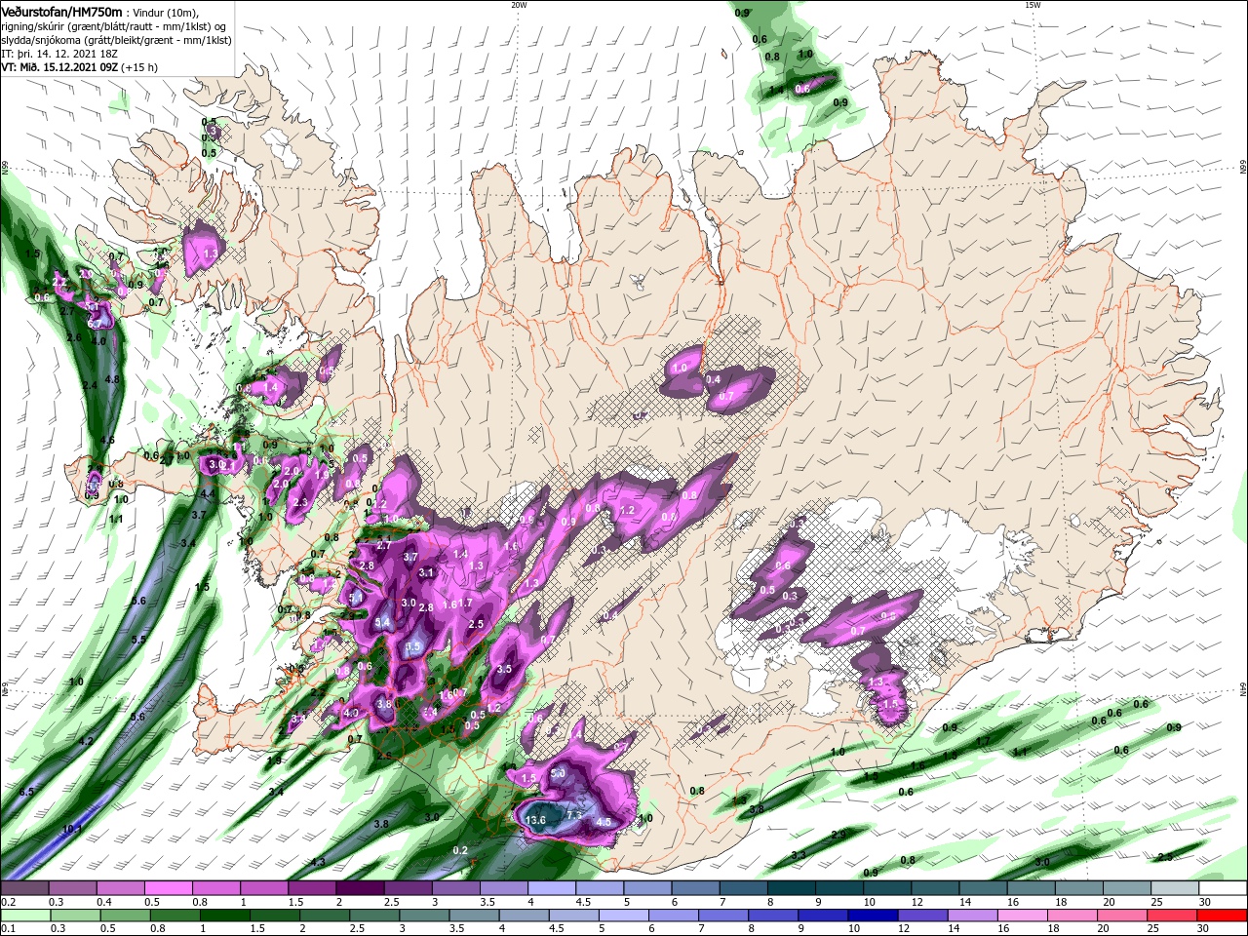Click the 10.1 rain value on the map

[x=72, y=829]
